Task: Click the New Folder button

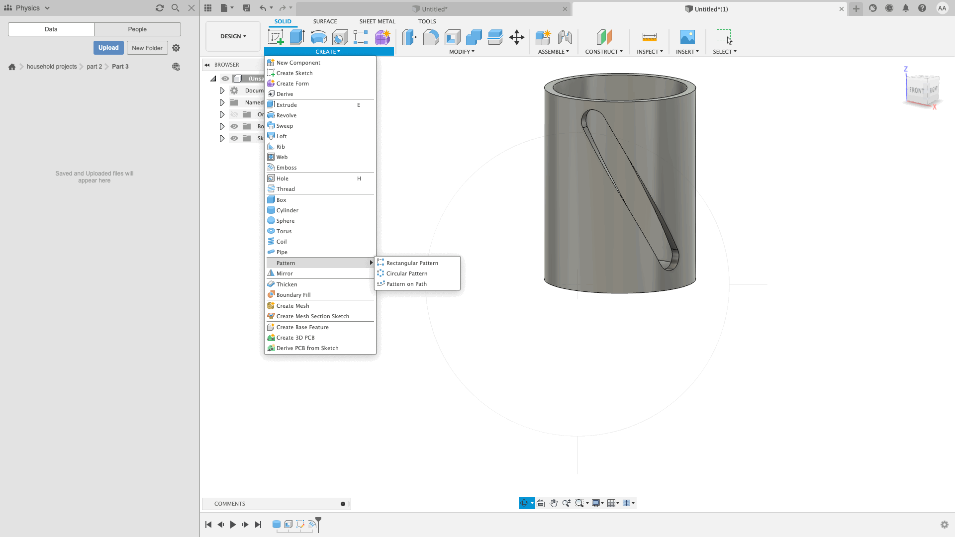Action: point(147,48)
